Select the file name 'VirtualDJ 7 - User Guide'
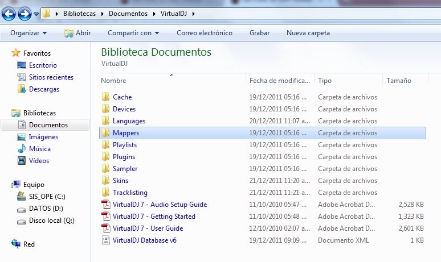The image size is (441, 262). pyautogui.click(x=148, y=228)
